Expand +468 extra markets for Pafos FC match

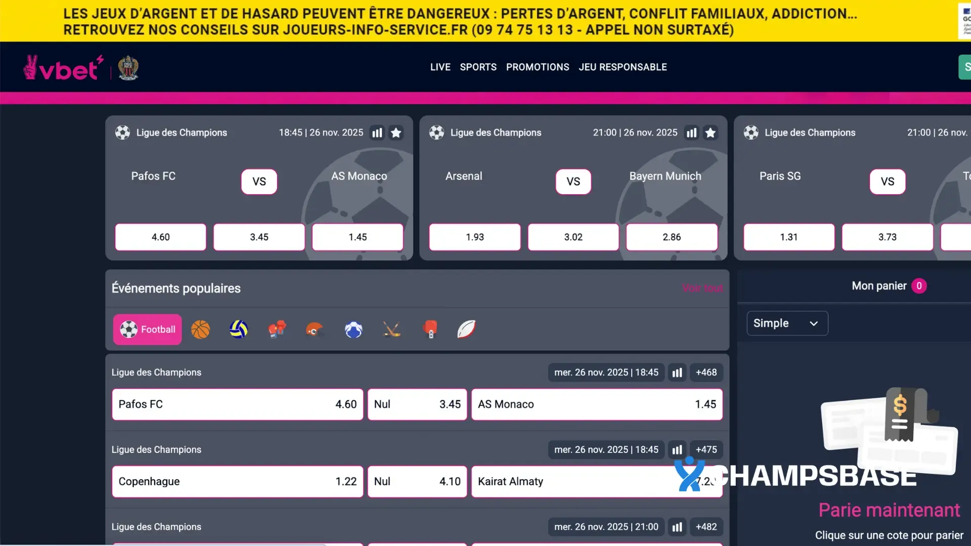coord(706,372)
